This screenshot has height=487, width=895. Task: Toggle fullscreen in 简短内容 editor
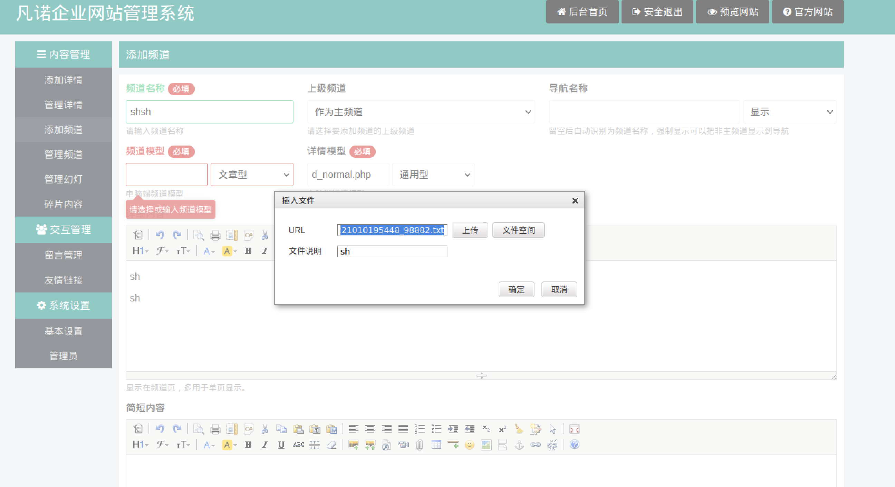(574, 429)
